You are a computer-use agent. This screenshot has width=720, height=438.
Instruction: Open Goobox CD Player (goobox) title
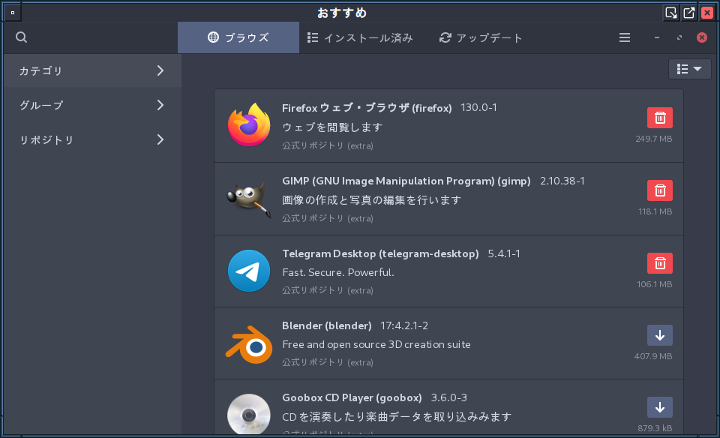pos(352,397)
